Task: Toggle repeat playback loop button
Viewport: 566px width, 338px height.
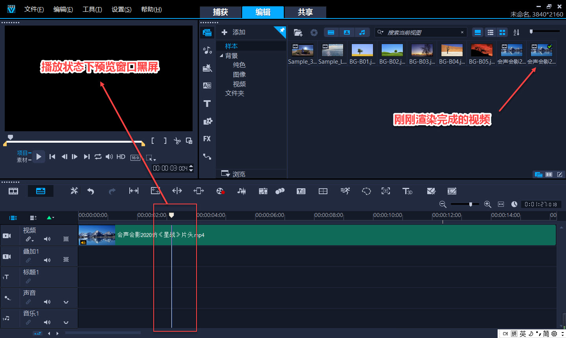Action: [x=98, y=157]
